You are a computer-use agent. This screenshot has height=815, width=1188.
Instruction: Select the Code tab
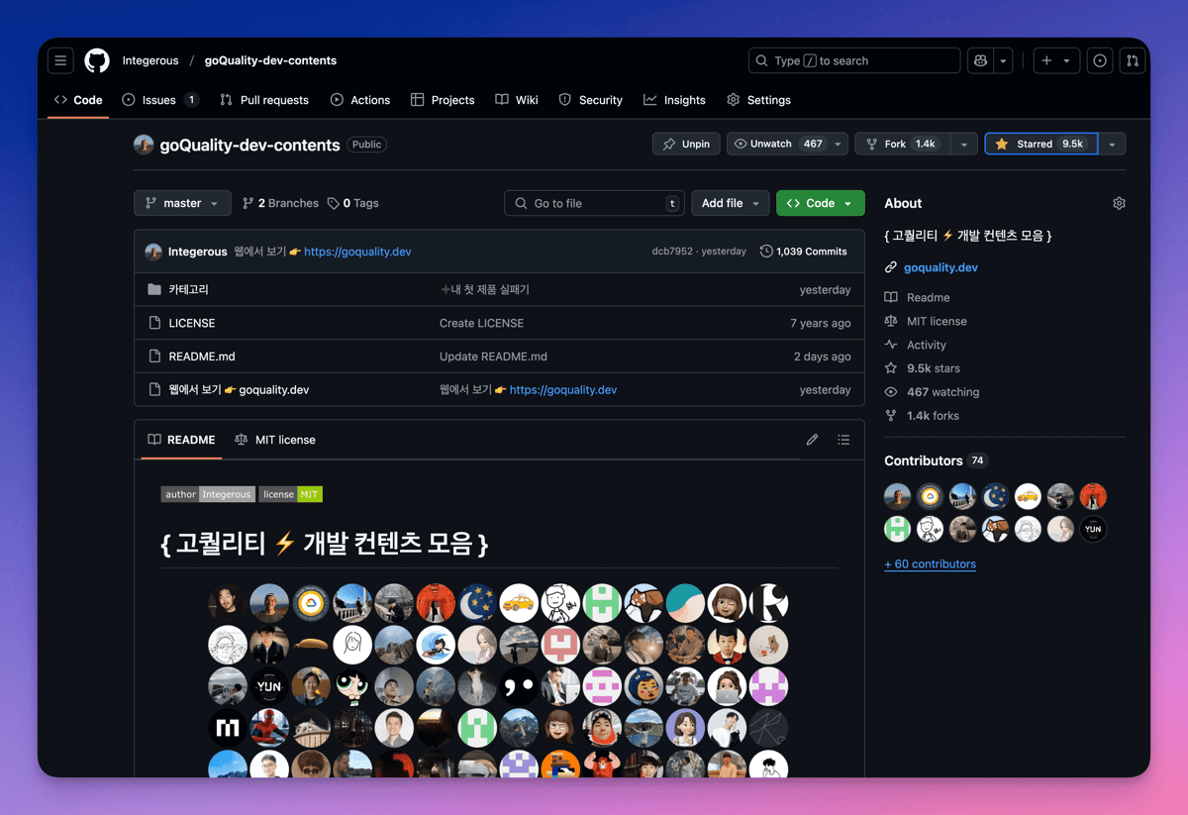(x=78, y=100)
